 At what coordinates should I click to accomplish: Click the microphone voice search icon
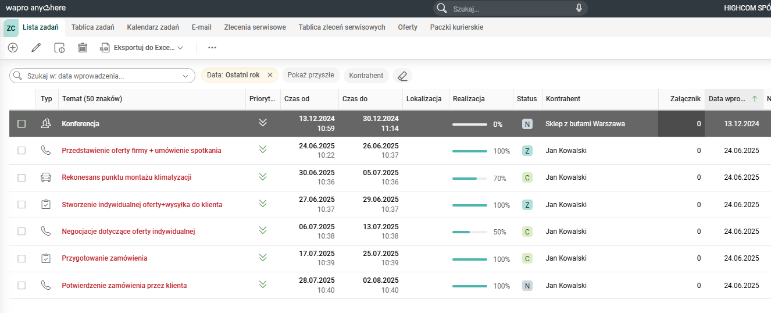tap(579, 8)
